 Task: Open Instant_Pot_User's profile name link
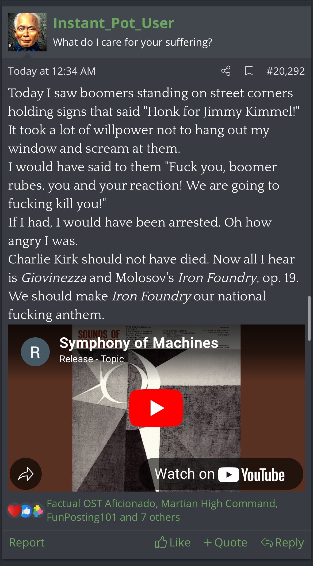click(113, 23)
